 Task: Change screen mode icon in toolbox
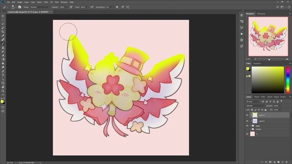pos(3,111)
